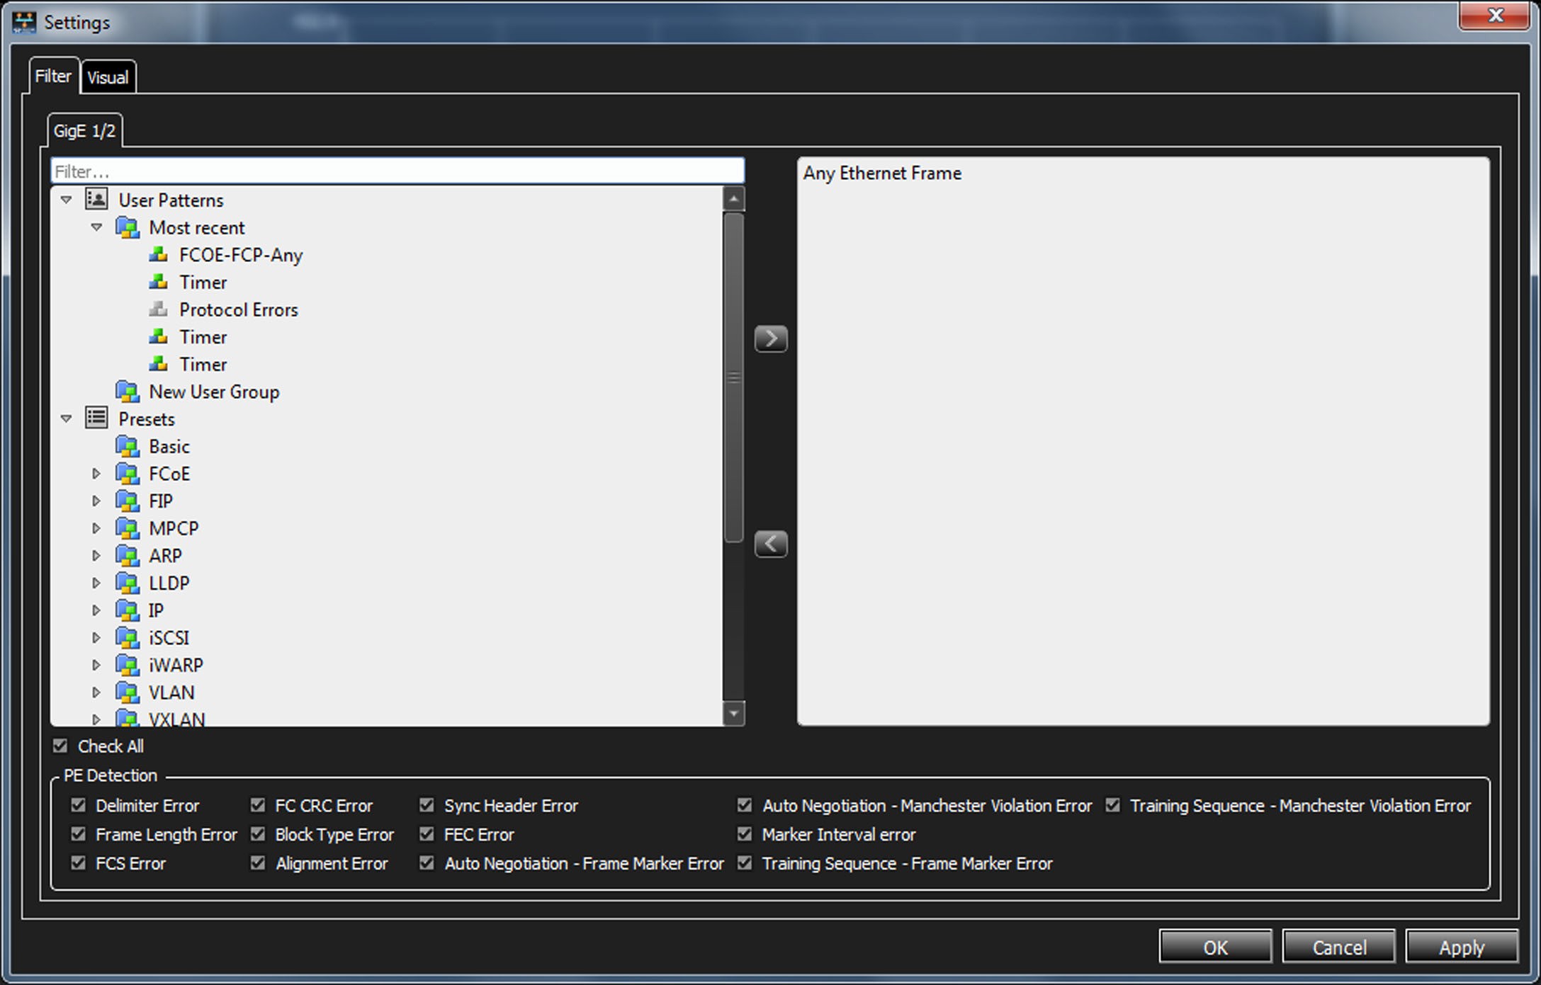This screenshot has width=1541, height=985.
Task: Click the Presets list icon
Action: pos(96,418)
